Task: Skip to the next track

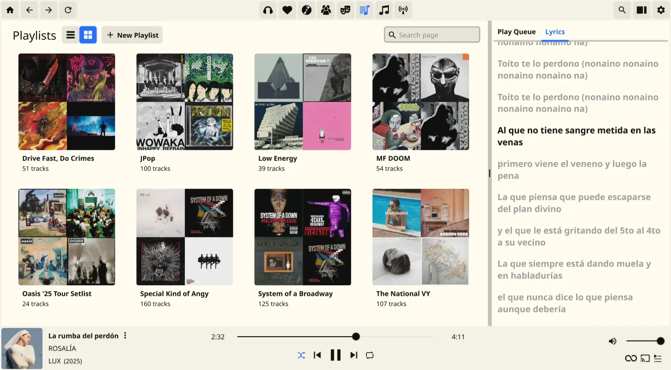Action: pos(354,355)
